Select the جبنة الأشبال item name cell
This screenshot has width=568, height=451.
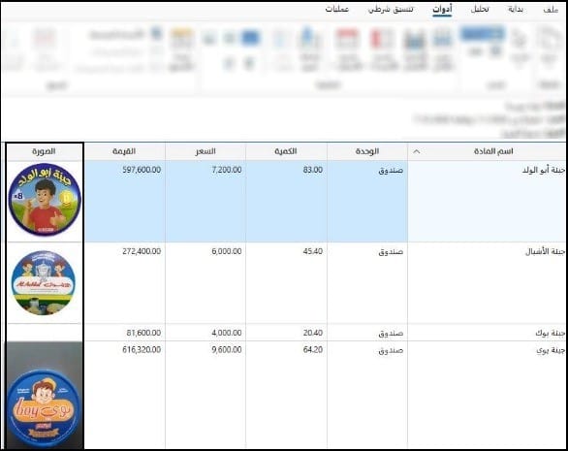(x=487, y=283)
